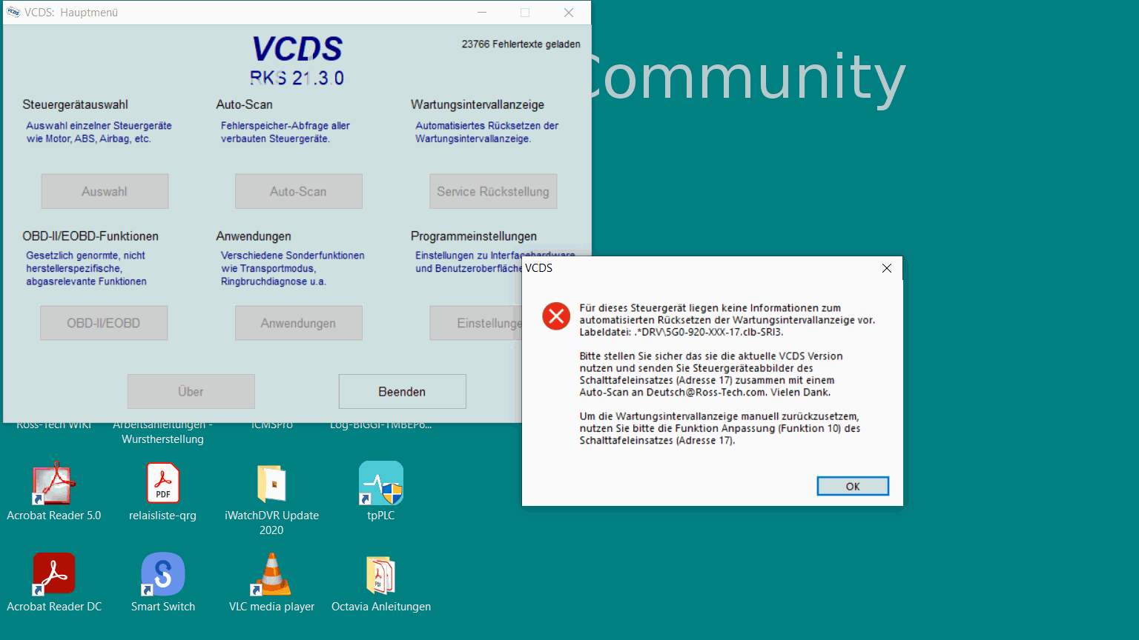Close the VCDS error dialog

[x=887, y=268]
